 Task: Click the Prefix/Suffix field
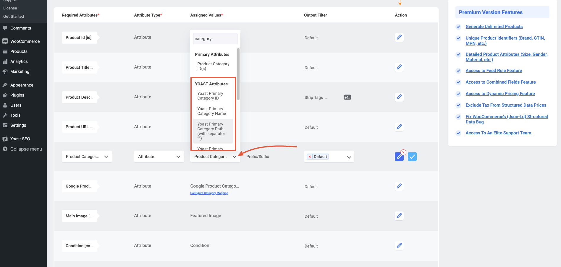pyautogui.click(x=258, y=157)
